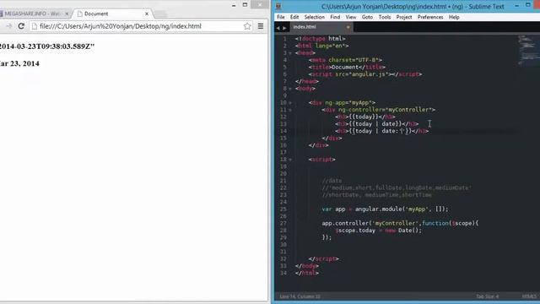Collapse the ng-app div fold on line 10
Viewport: 540px width, 304px height.
coord(290,103)
